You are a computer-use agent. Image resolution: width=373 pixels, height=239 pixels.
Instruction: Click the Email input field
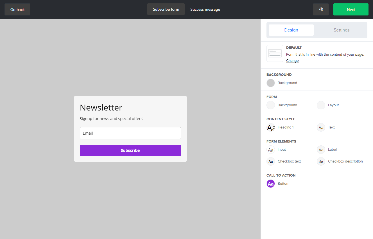[130, 133]
